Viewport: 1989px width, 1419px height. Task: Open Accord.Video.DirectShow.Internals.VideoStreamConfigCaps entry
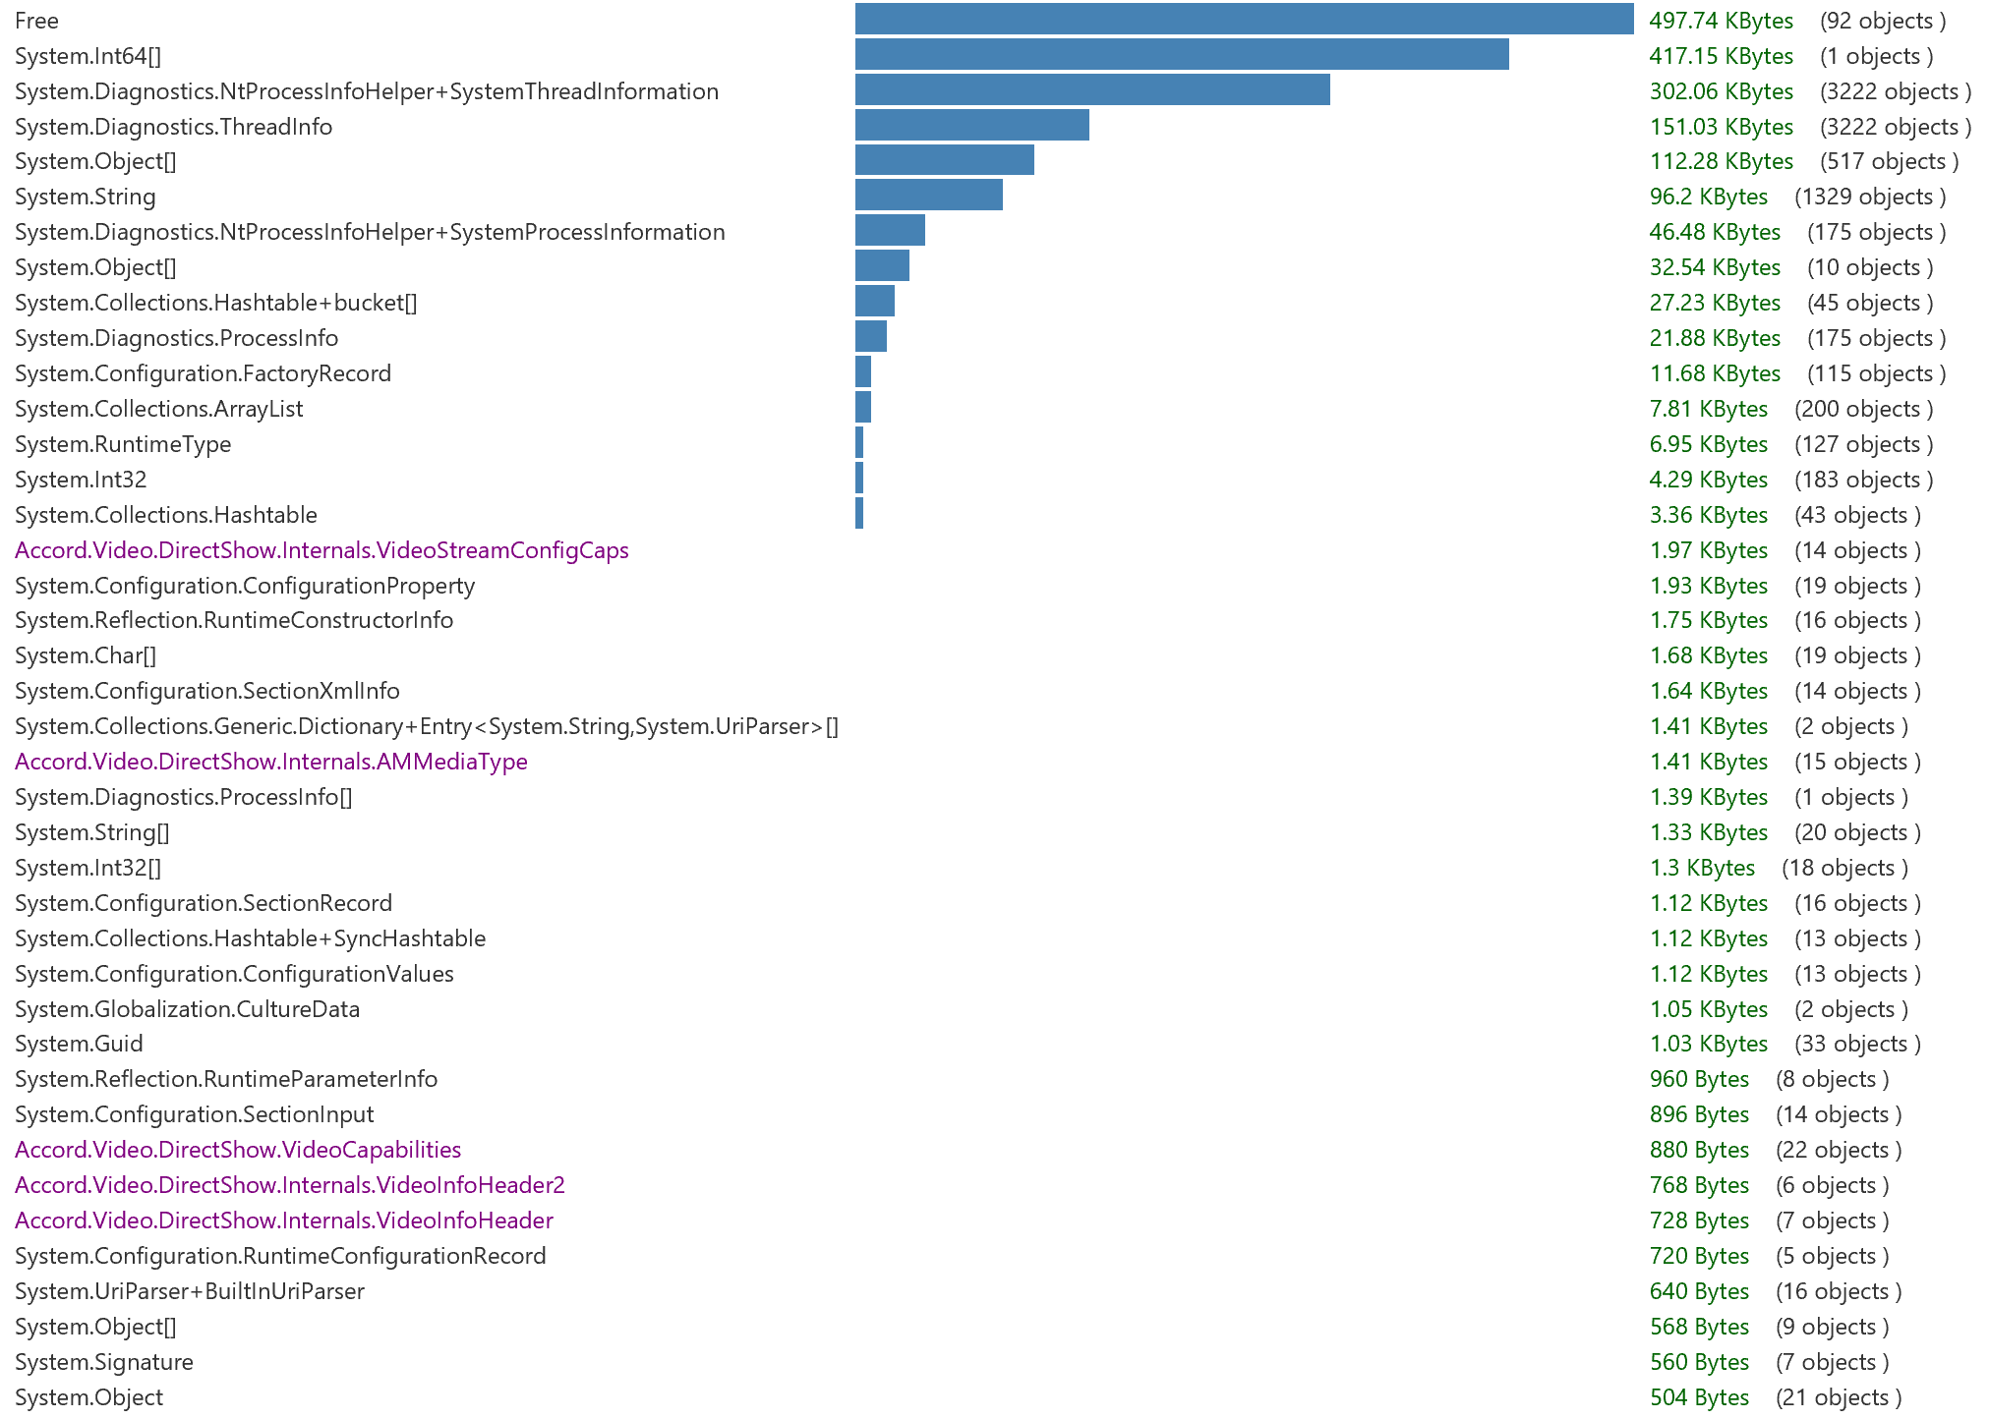click(x=322, y=550)
